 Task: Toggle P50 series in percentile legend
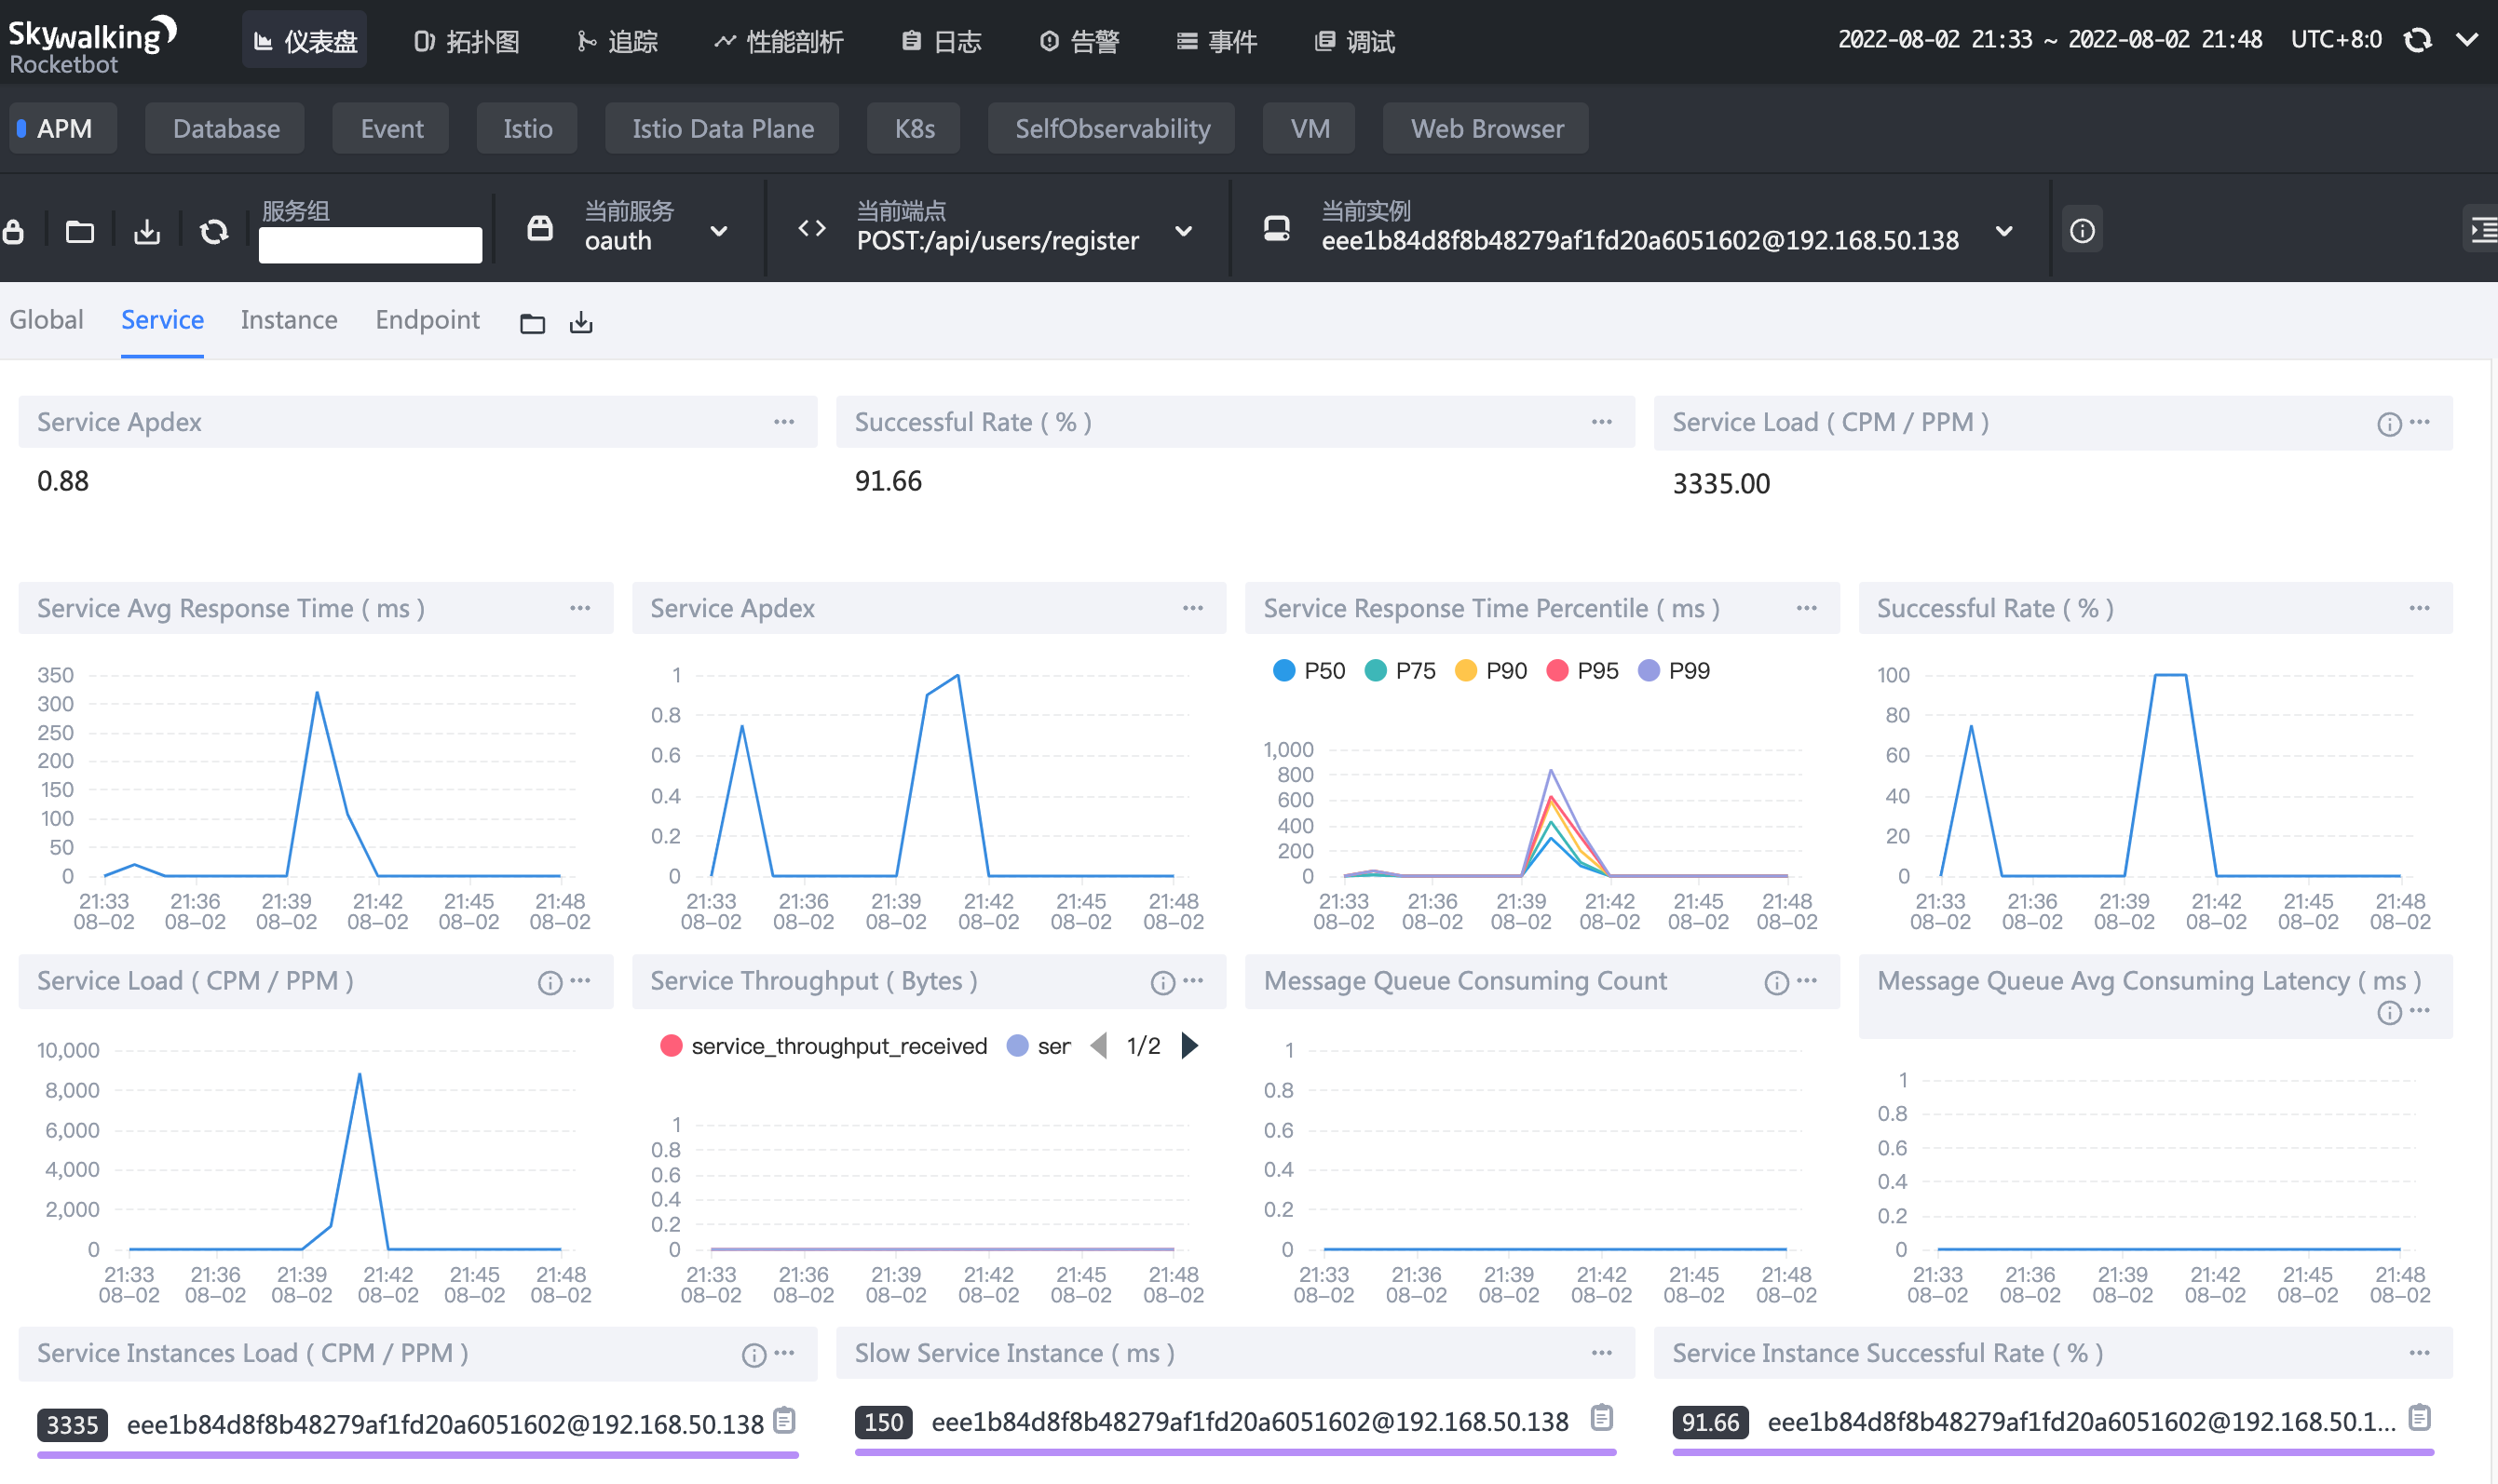(x=1309, y=670)
